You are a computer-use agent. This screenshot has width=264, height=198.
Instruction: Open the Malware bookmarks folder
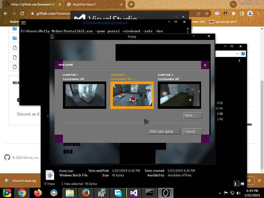[x=11, y=22]
